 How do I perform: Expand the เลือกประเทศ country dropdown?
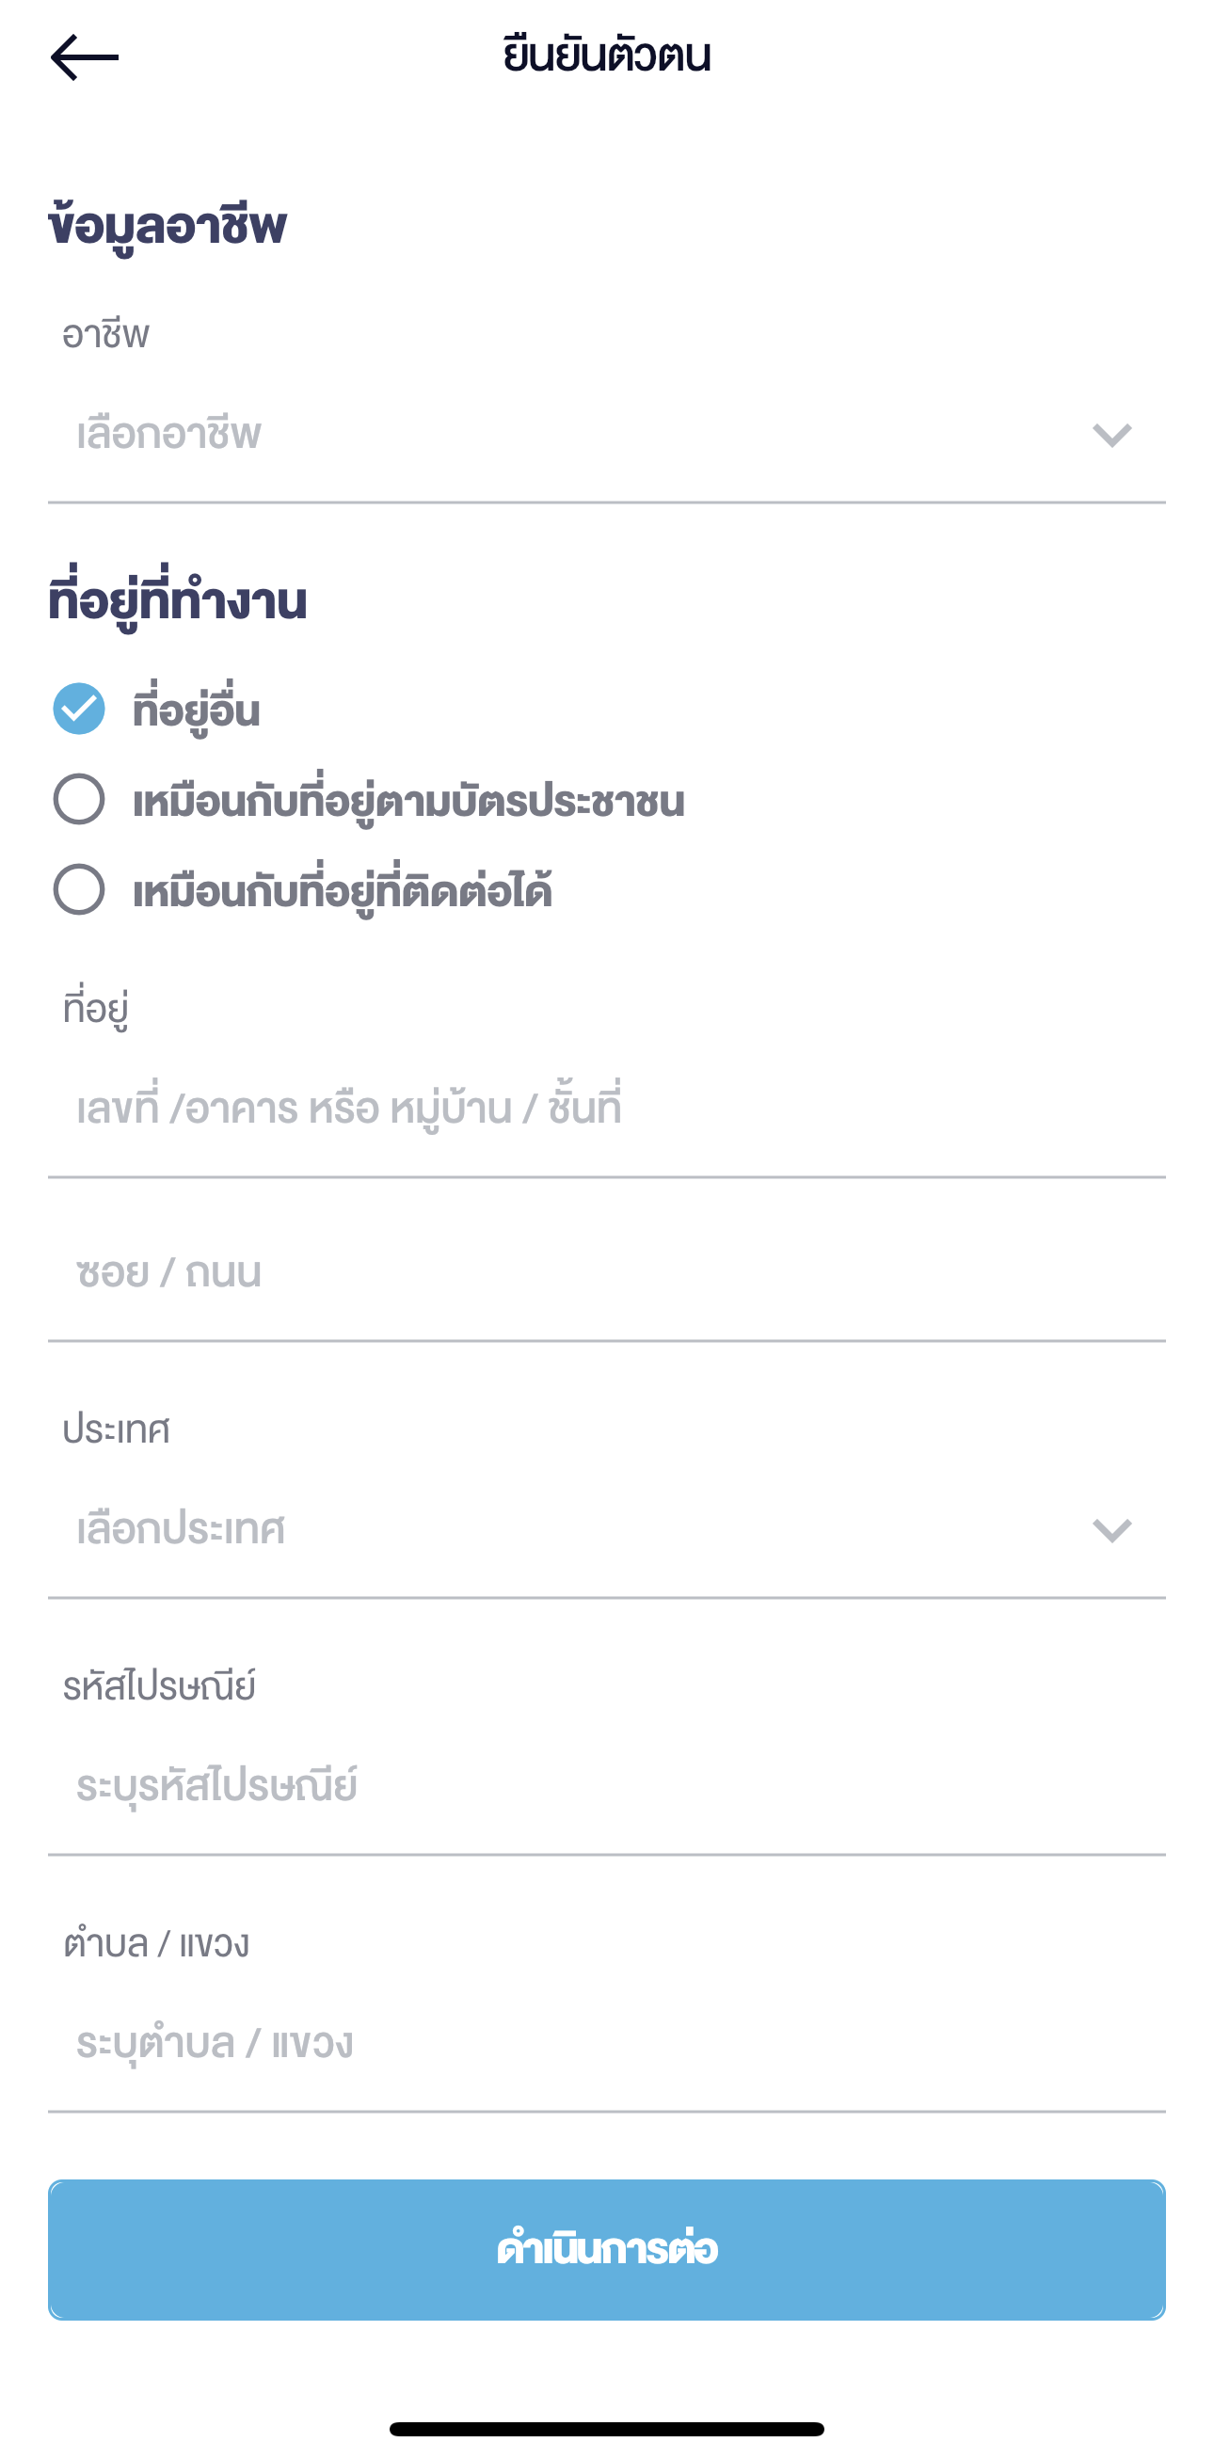pos(572,1529)
